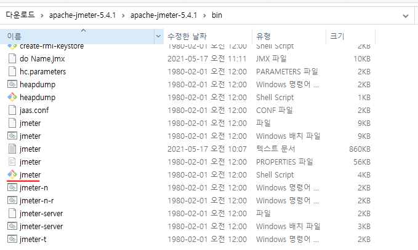Viewport: 418px width, 250px height.
Task: Go to the first apache-jmeter-5.4.1 breadcrumb
Action: click(82, 15)
